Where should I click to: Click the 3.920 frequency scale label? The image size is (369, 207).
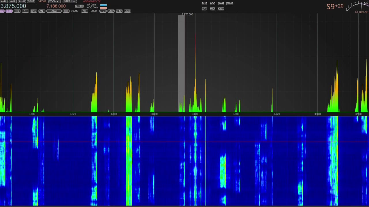tap(277, 114)
